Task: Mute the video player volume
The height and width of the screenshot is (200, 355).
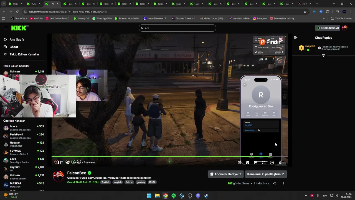Action: (x=67, y=162)
